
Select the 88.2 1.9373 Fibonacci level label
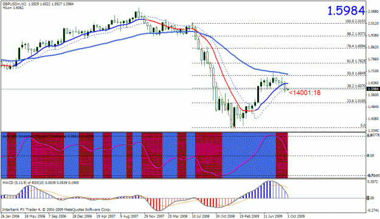click(x=356, y=35)
